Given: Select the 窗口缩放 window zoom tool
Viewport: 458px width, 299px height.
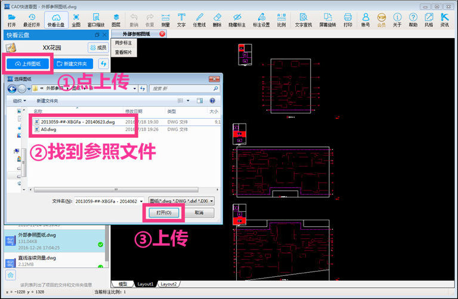Looking at the screenshot, I should 96,20.
